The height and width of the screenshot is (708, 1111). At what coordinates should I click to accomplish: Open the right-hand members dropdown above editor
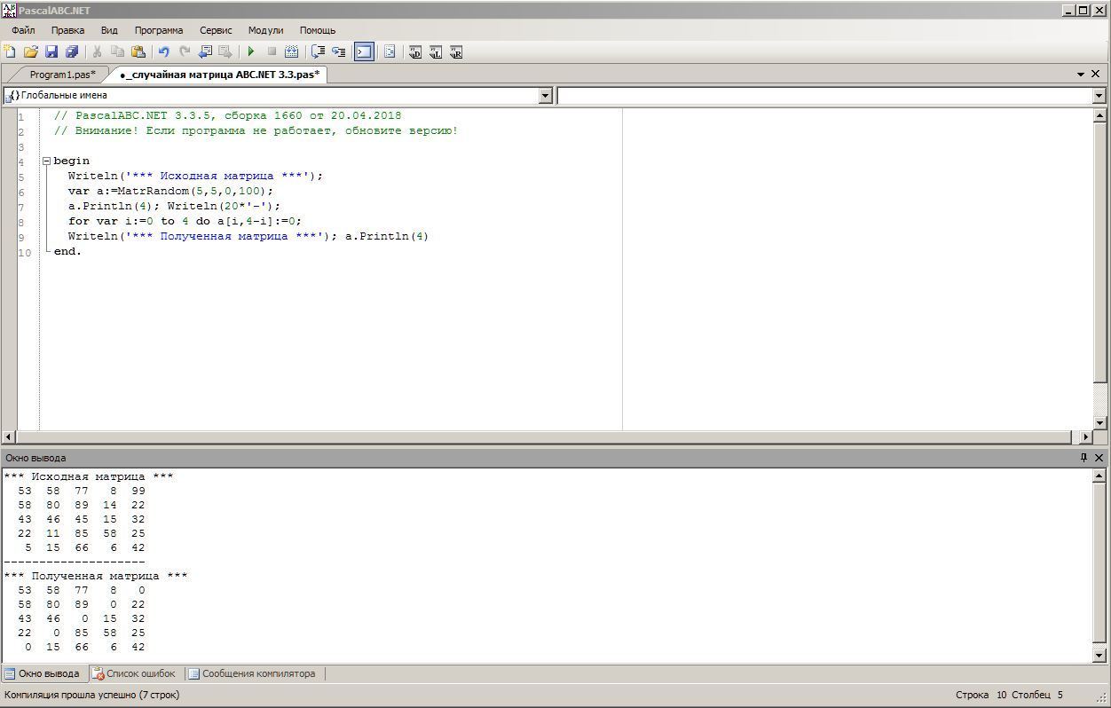pyautogui.click(x=1099, y=96)
